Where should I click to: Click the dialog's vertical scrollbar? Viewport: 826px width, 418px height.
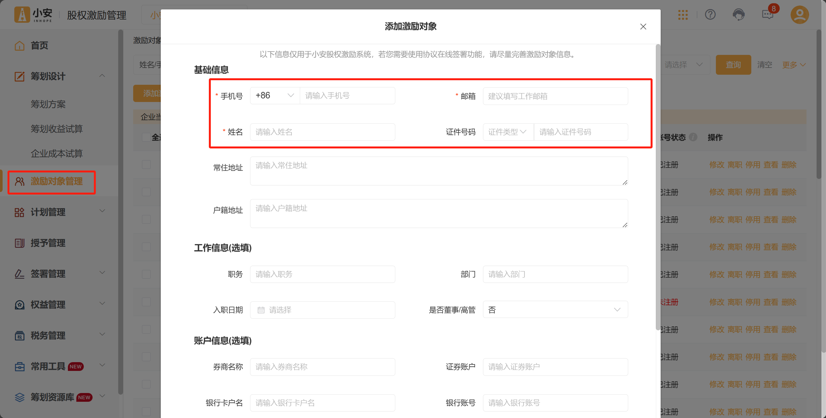[658, 187]
